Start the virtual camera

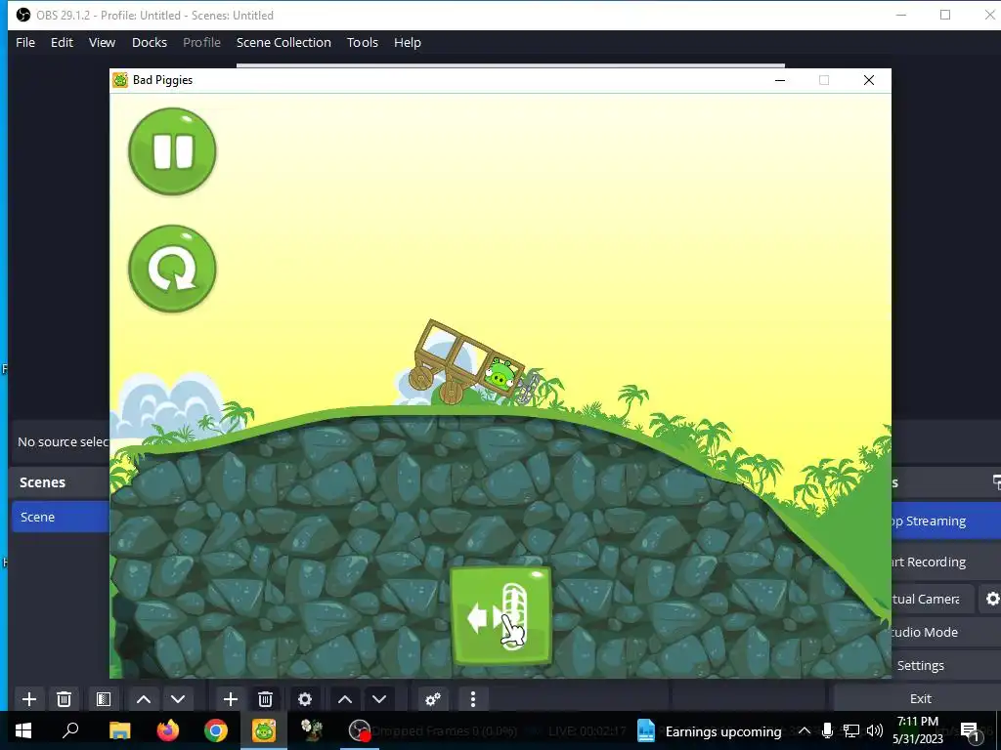coord(932,599)
